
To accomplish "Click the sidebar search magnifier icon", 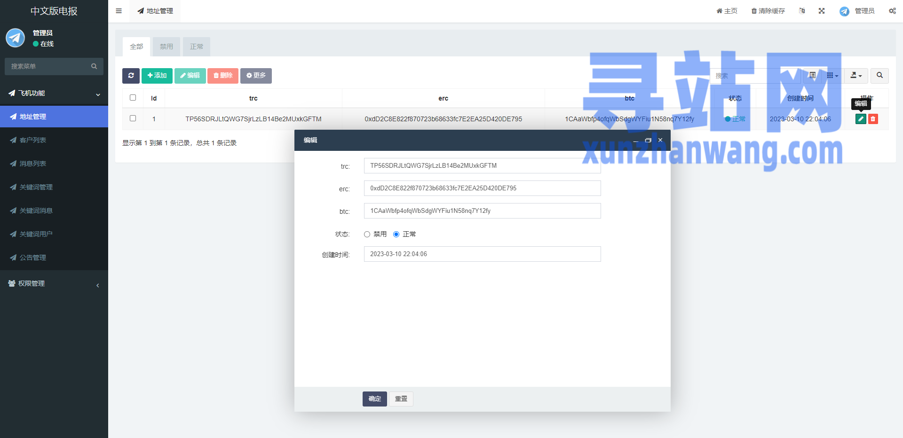I will click(94, 66).
